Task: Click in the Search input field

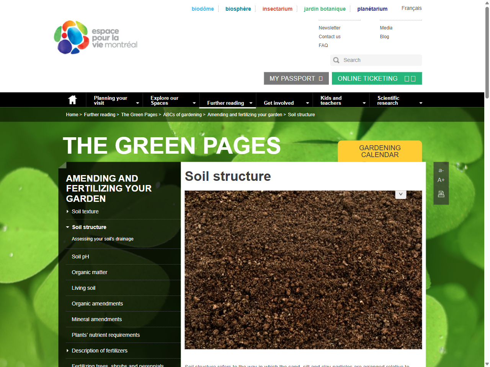Action: pyautogui.click(x=376, y=60)
